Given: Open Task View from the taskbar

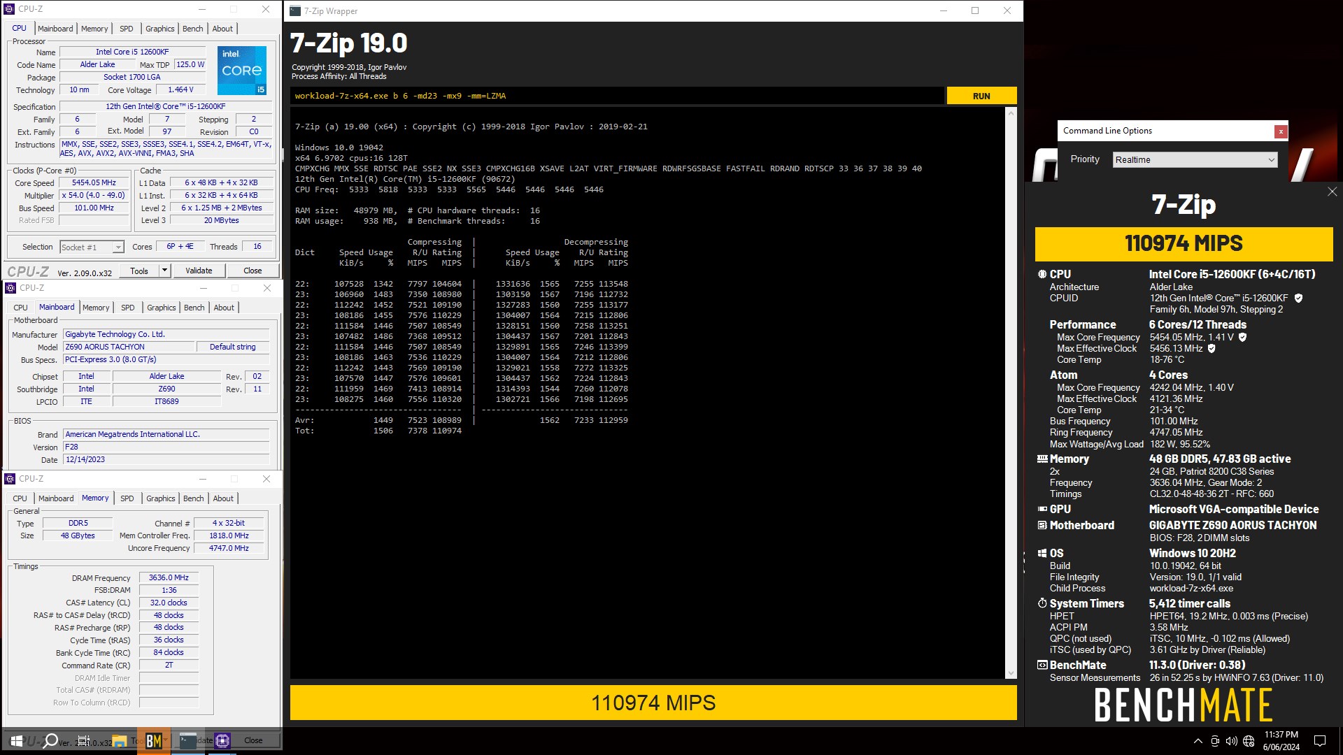Looking at the screenshot, I should (83, 740).
